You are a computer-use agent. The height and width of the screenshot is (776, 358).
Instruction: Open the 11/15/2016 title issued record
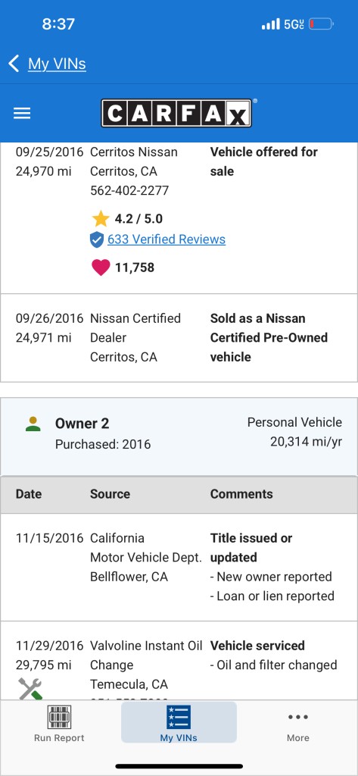click(x=179, y=567)
